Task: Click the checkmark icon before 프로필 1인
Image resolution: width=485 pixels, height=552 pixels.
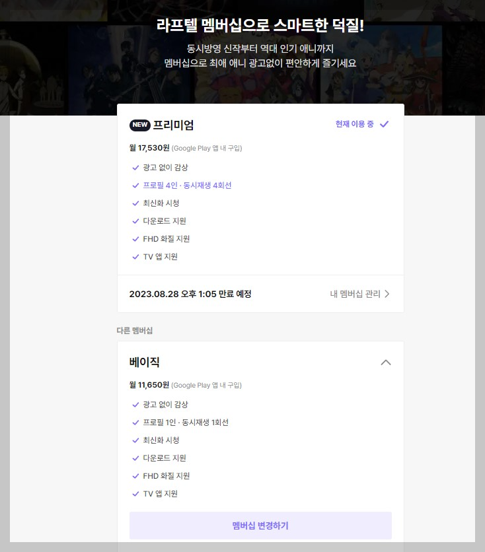Action: 135,423
